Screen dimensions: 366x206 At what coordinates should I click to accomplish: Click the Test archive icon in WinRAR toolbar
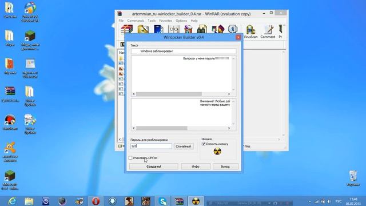[x=158, y=29]
